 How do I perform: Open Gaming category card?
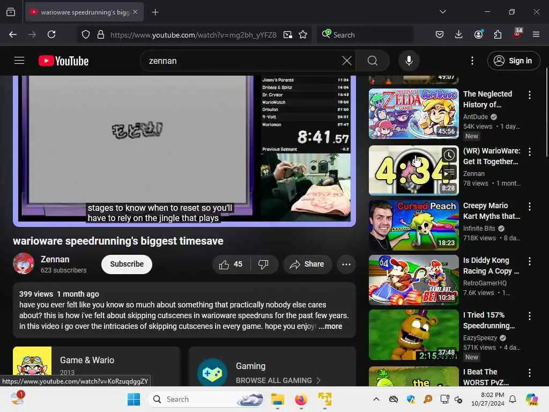coord(272,366)
